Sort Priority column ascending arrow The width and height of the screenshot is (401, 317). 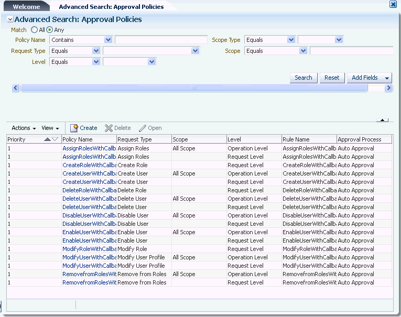48,139
